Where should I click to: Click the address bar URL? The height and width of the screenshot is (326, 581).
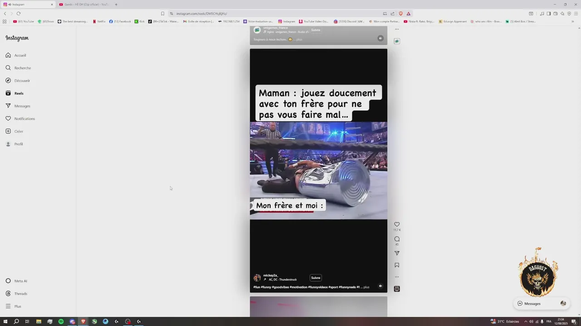(x=202, y=14)
